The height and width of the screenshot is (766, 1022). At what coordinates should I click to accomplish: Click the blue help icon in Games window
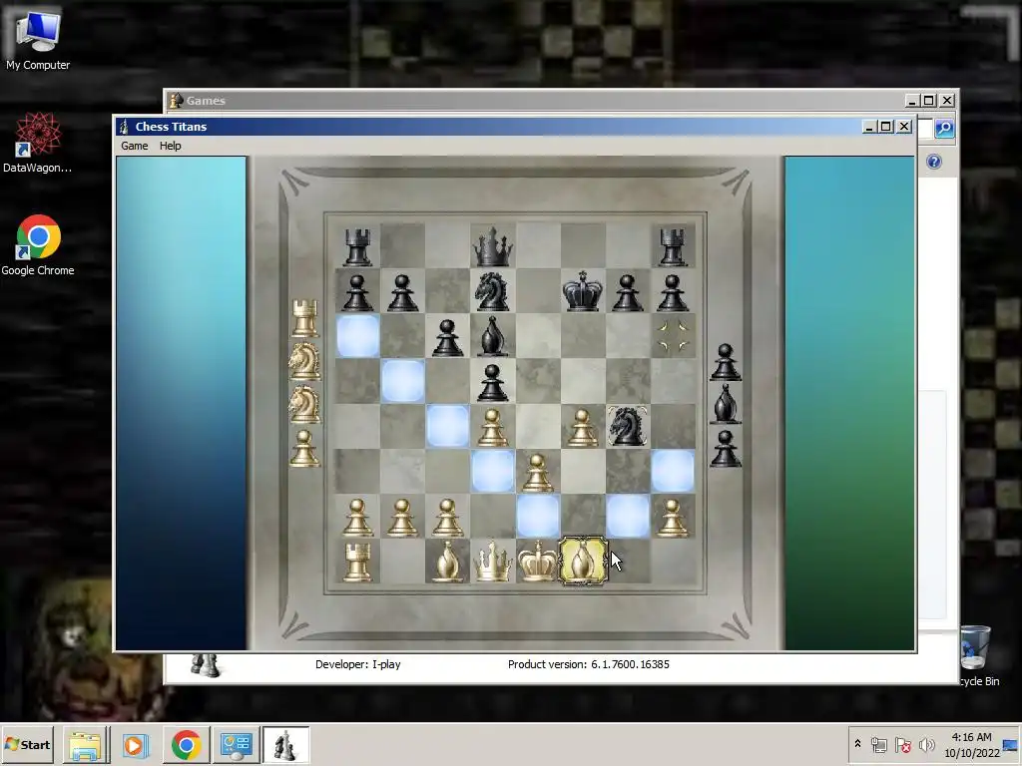[934, 162]
